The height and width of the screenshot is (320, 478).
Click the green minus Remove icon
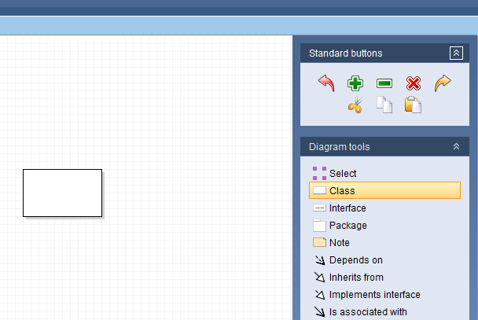pos(384,83)
